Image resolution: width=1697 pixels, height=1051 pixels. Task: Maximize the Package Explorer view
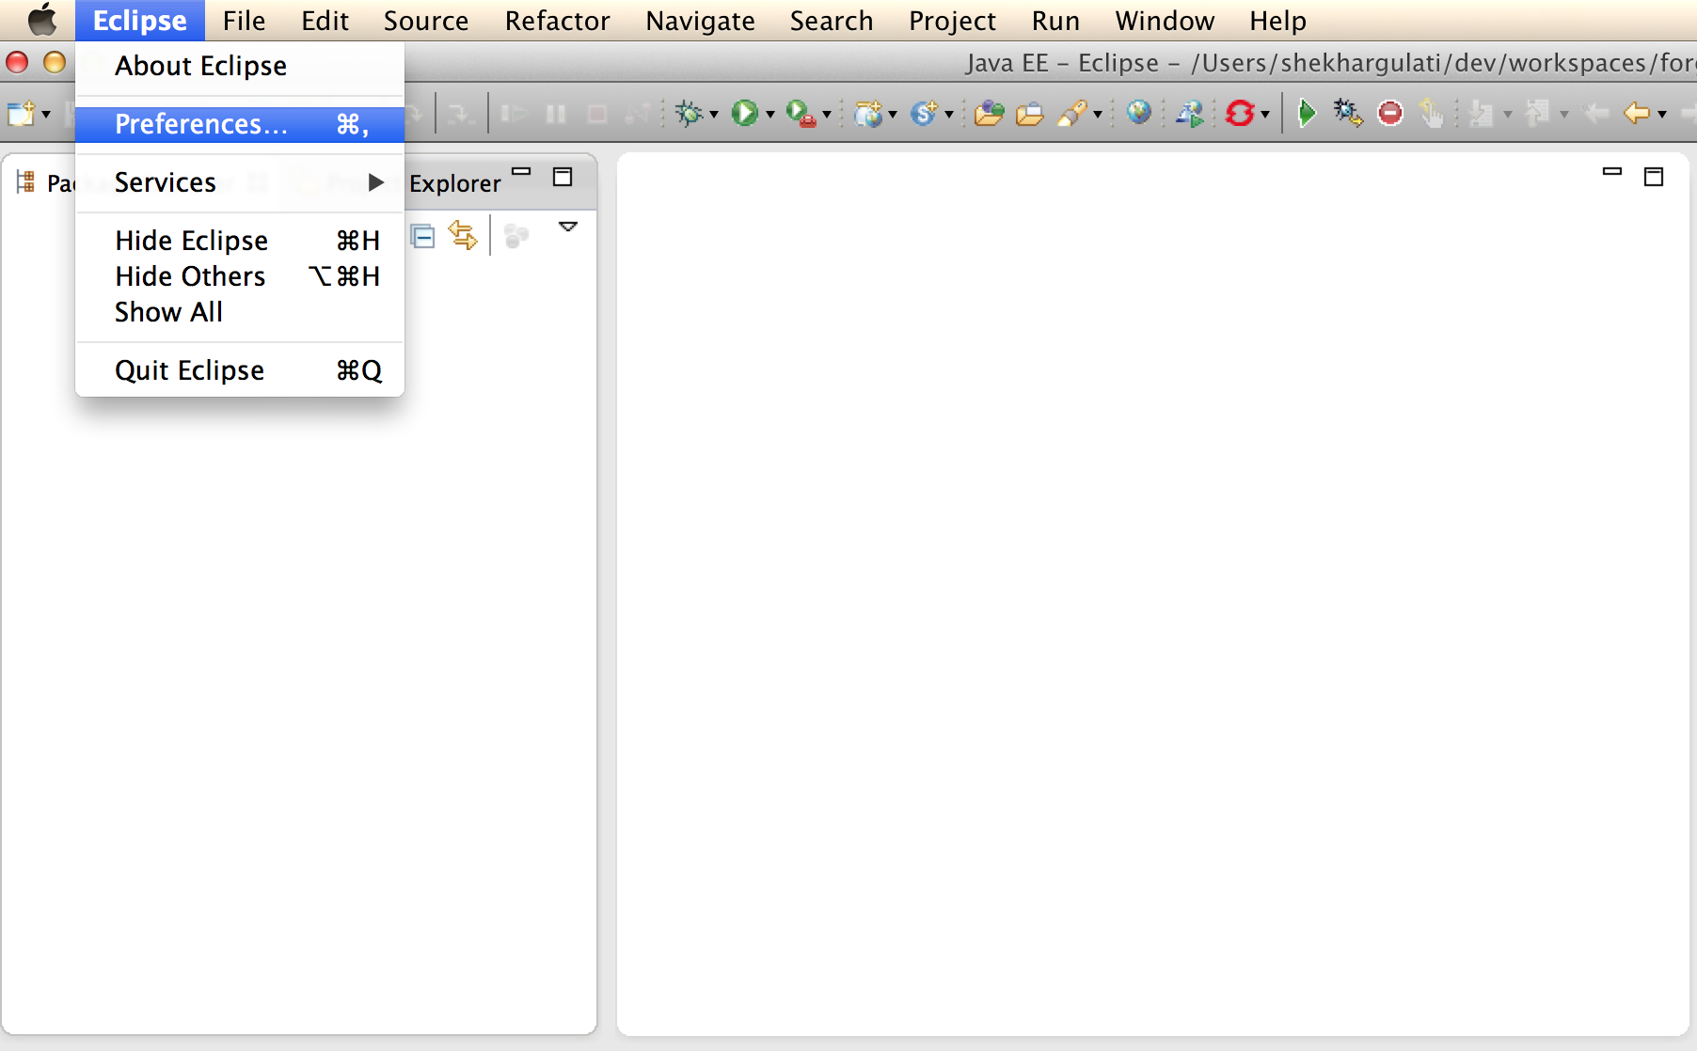pyautogui.click(x=563, y=177)
